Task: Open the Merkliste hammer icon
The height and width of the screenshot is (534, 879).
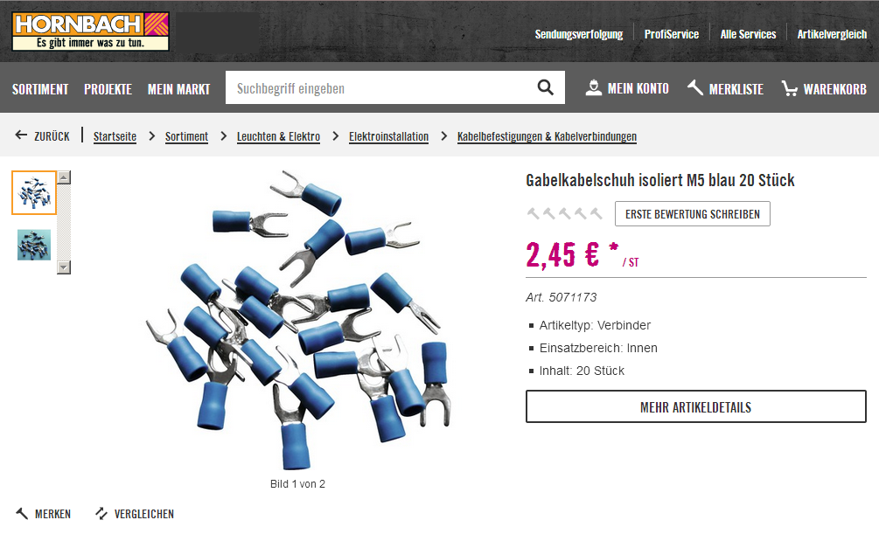Action: (x=695, y=88)
